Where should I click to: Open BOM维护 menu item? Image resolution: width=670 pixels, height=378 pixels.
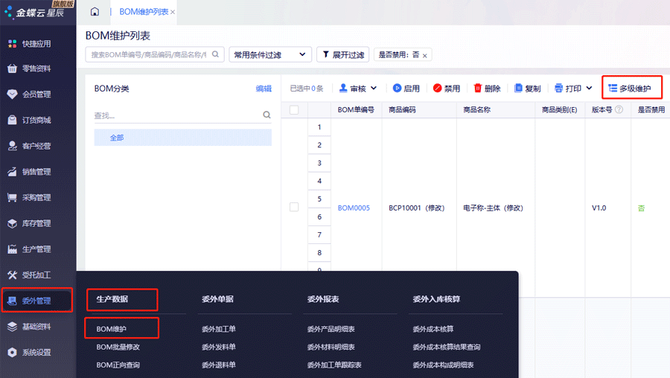tap(111, 329)
